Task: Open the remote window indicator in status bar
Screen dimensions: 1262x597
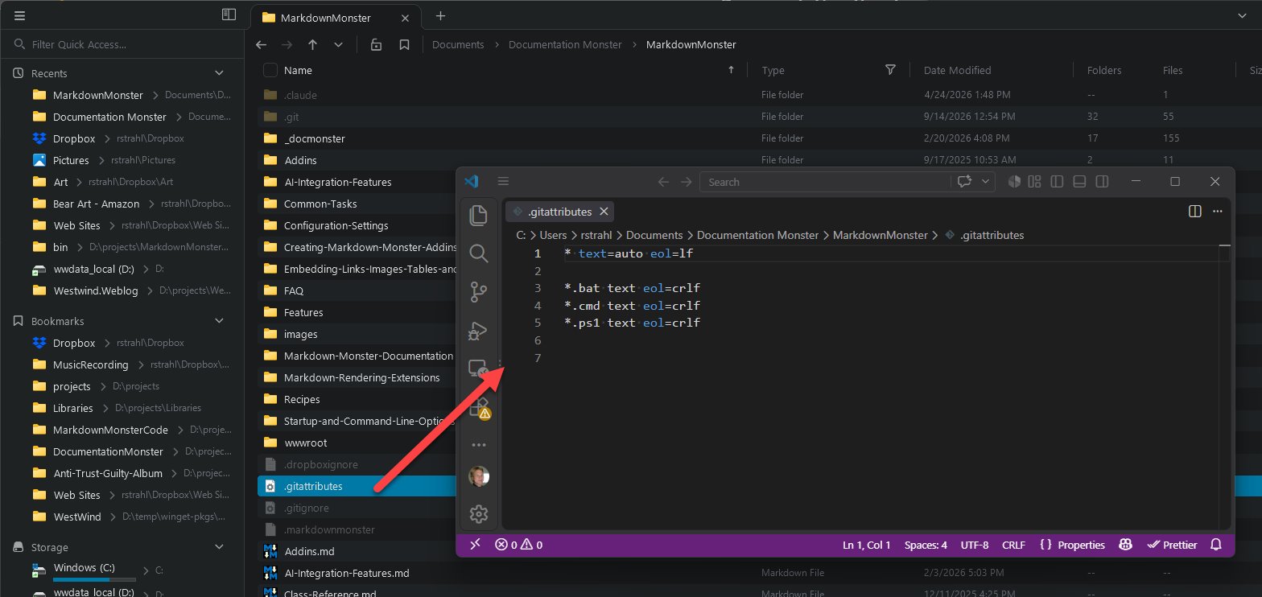Action: (x=474, y=545)
